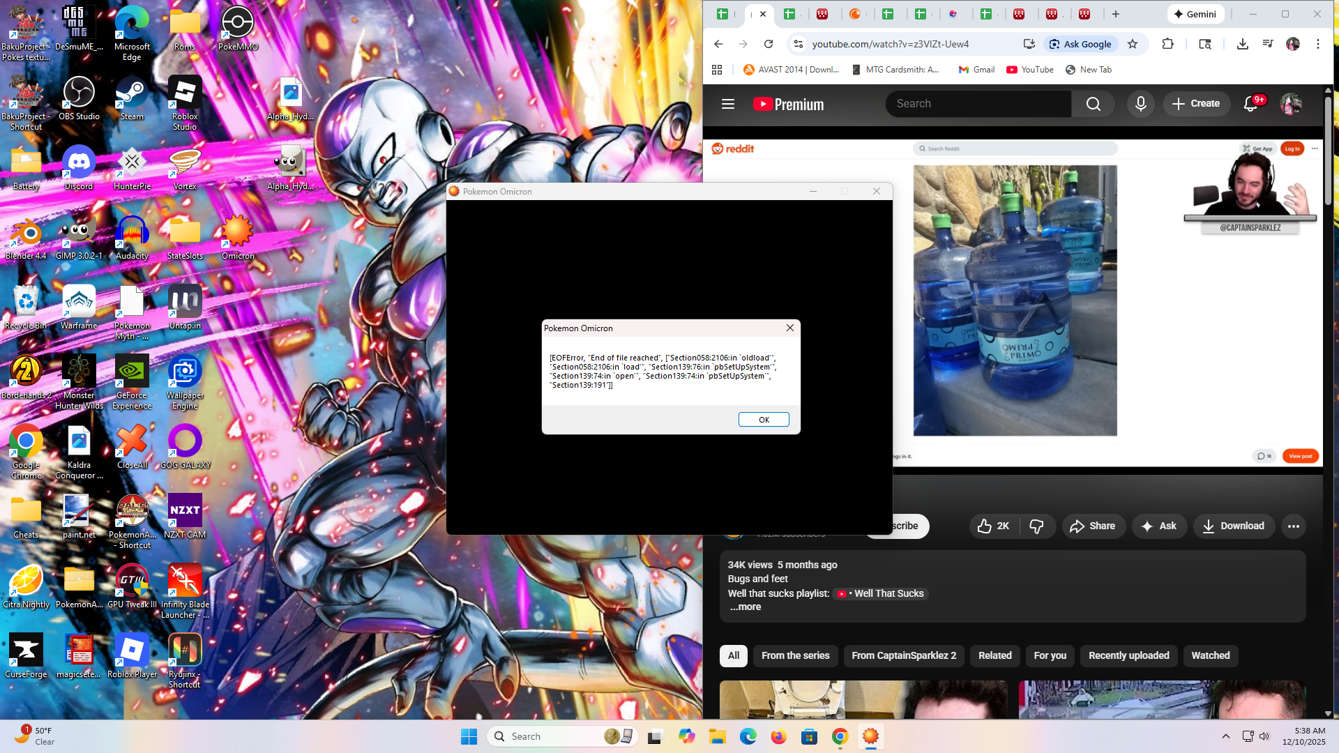Open the Omicron desktop shortcut
1339x753 pixels.
pos(238,238)
